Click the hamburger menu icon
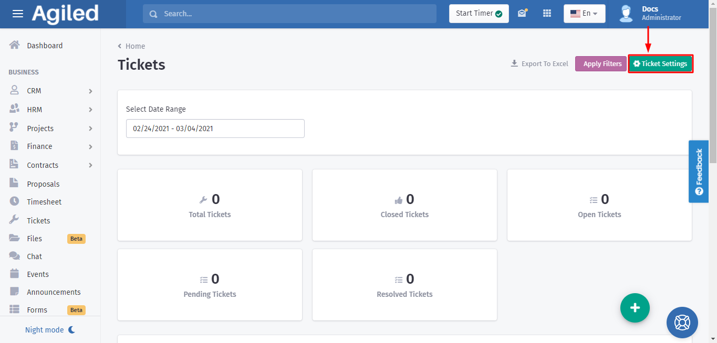Viewport: 717px width, 343px height. point(18,14)
